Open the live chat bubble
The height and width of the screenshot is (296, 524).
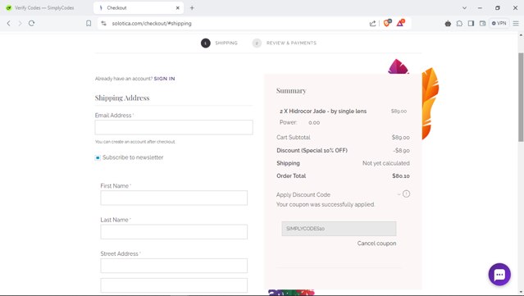pyautogui.click(x=499, y=275)
